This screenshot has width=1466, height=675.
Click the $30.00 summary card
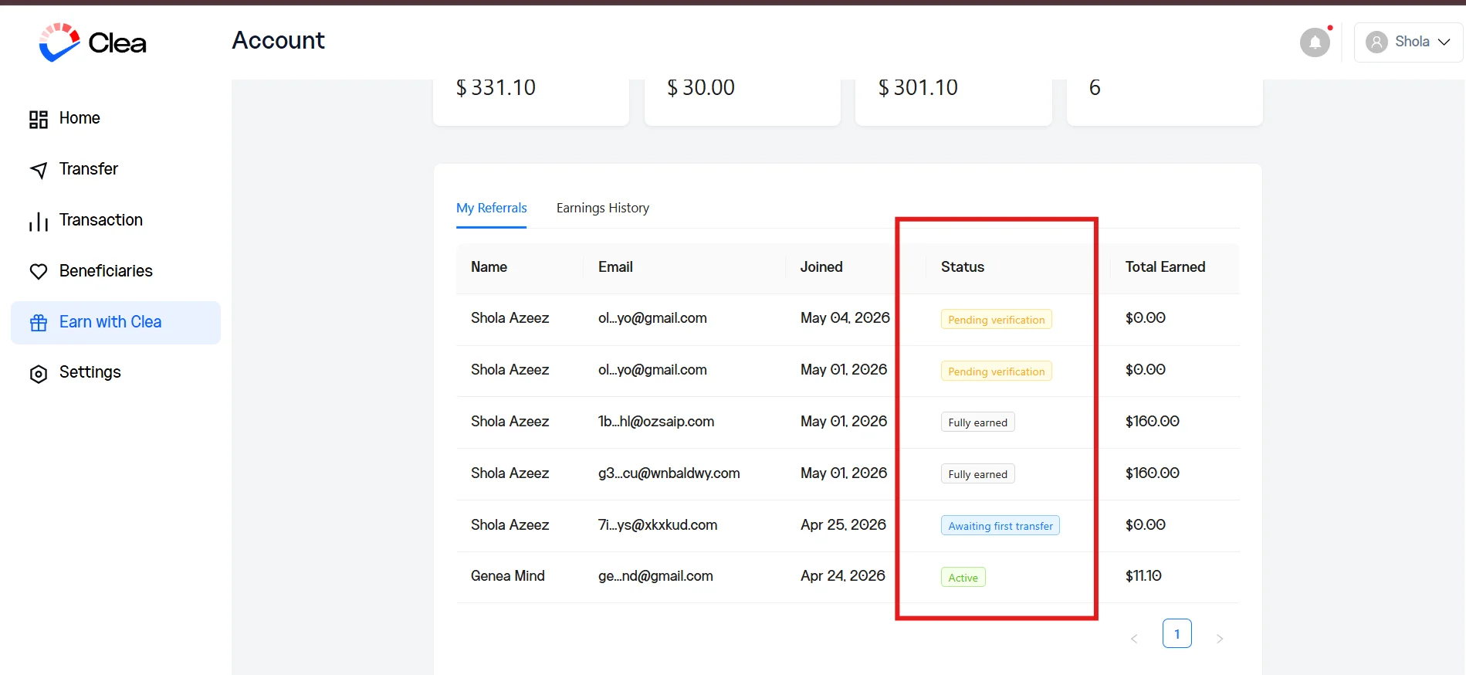point(743,101)
